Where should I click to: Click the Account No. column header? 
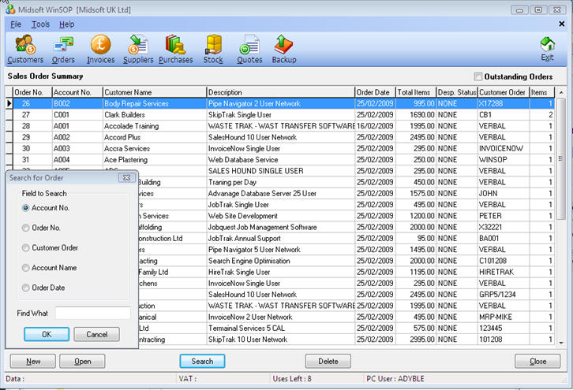tap(77, 92)
